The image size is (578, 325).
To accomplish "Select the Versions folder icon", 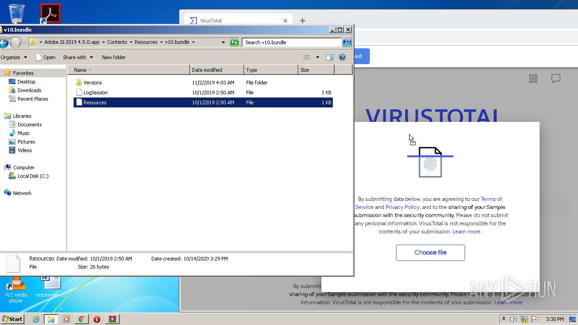I will click(79, 83).
